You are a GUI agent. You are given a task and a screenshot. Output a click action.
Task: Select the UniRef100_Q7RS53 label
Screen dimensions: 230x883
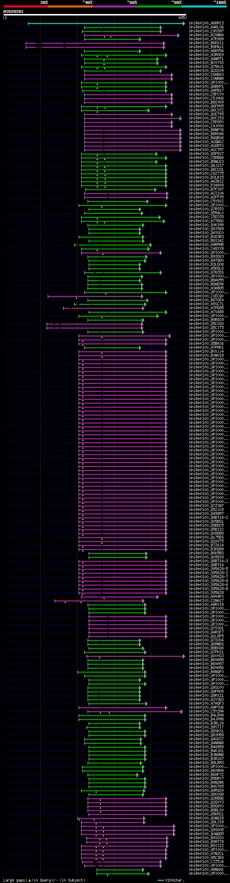pos(206,209)
